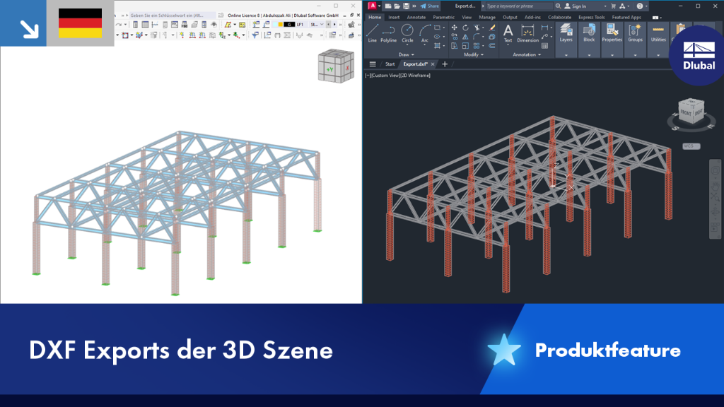This screenshot has height=407, width=724.
Task: Start the Dimension tool
Action: [527, 34]
